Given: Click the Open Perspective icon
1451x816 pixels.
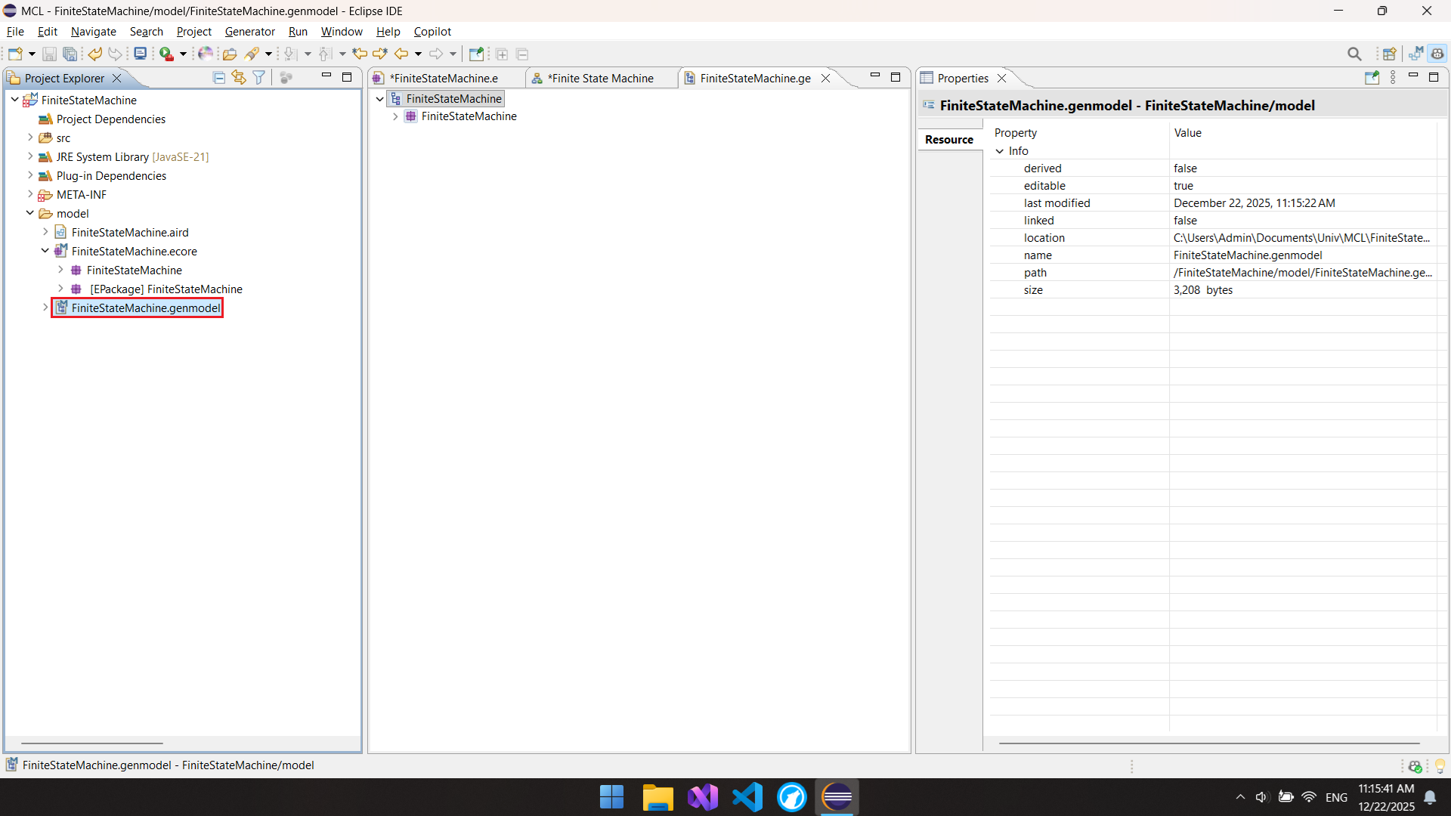Looking at the screenshot, I should tap(1389, 54).
